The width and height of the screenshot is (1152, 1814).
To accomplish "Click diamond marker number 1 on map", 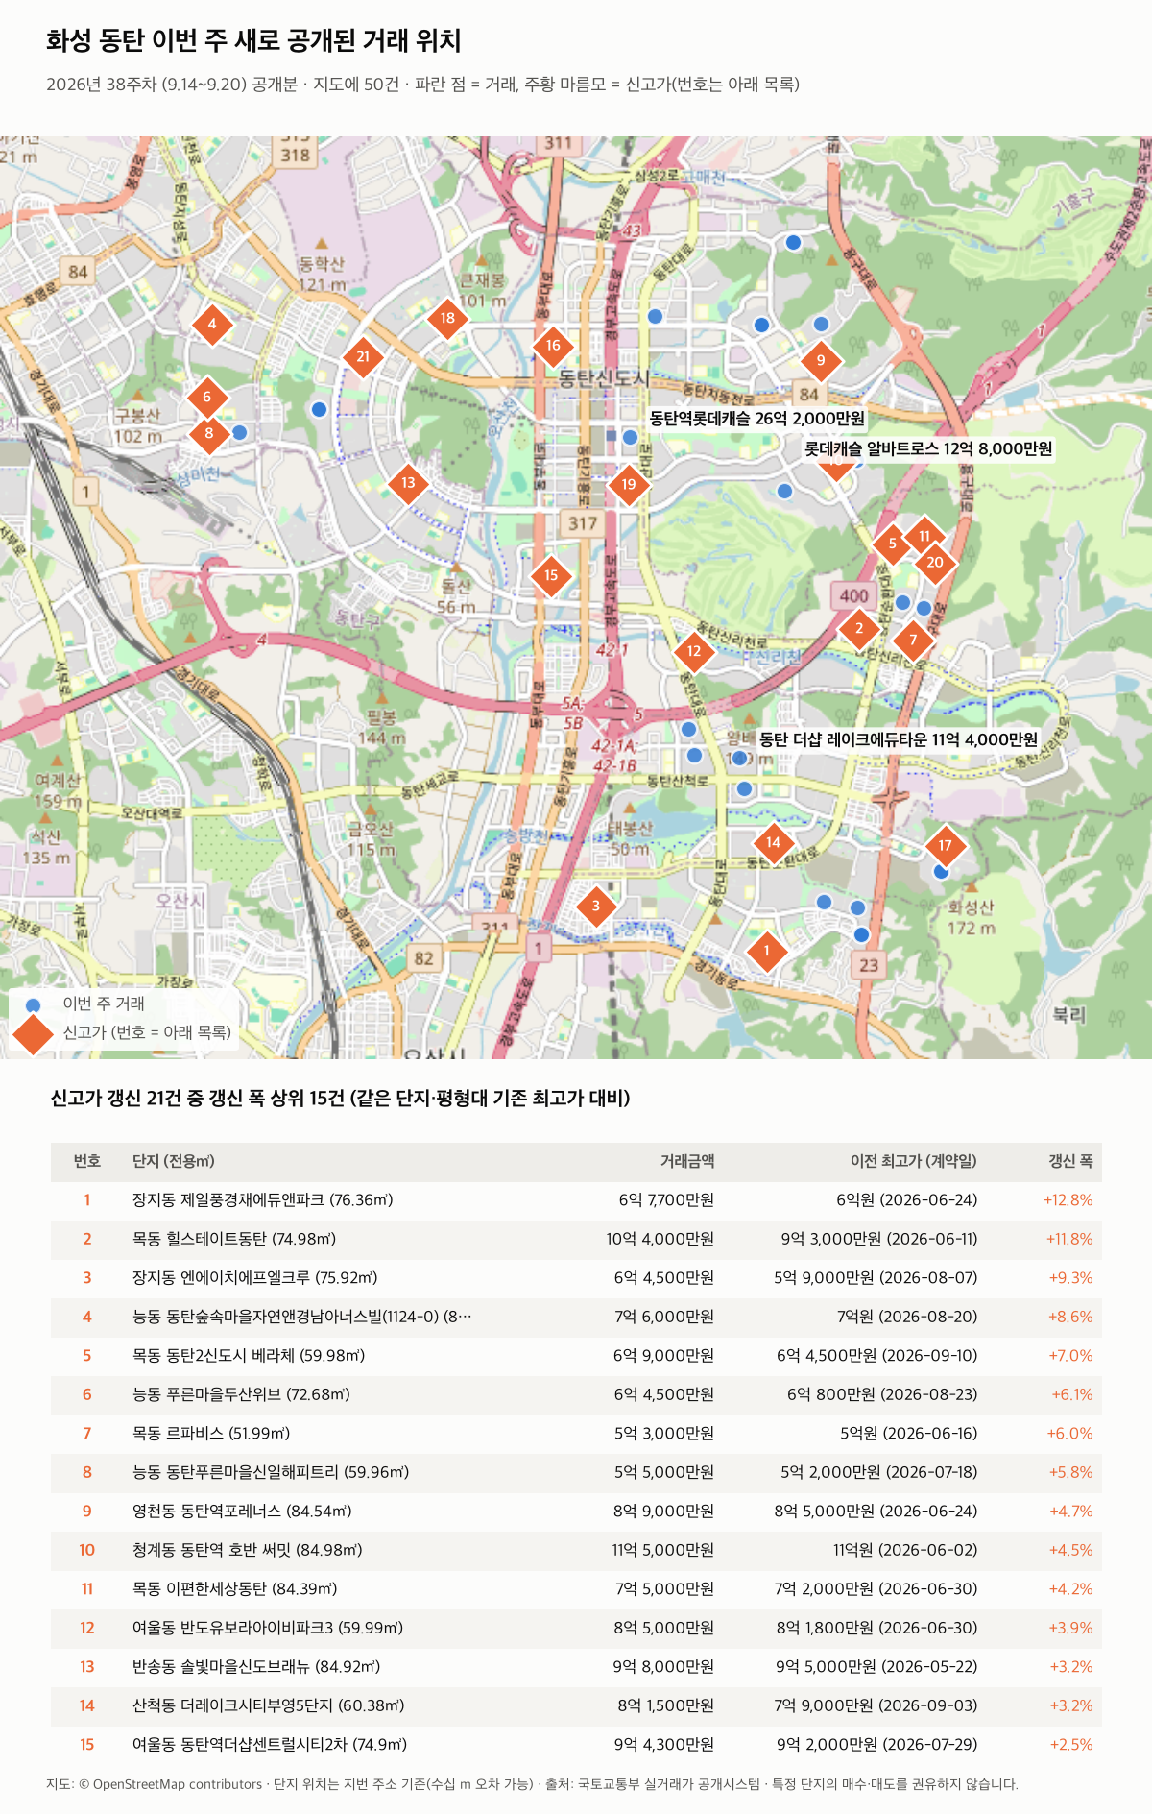I will [x=766, y=952].
